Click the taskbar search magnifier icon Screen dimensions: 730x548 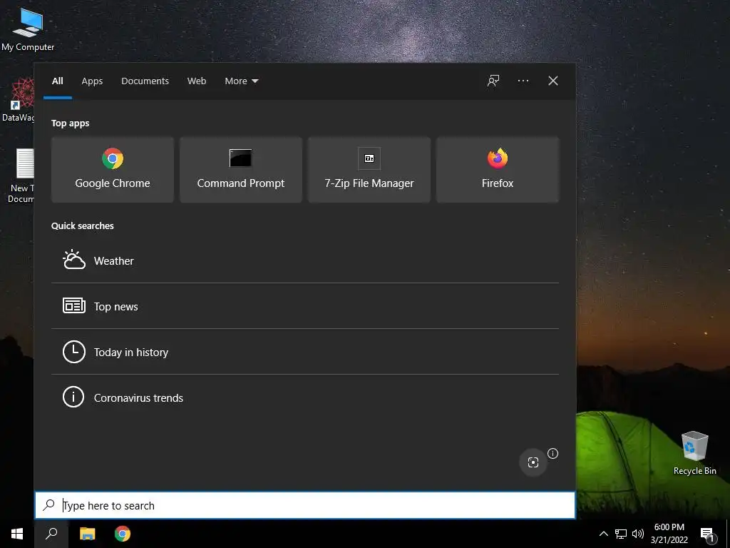51,534
